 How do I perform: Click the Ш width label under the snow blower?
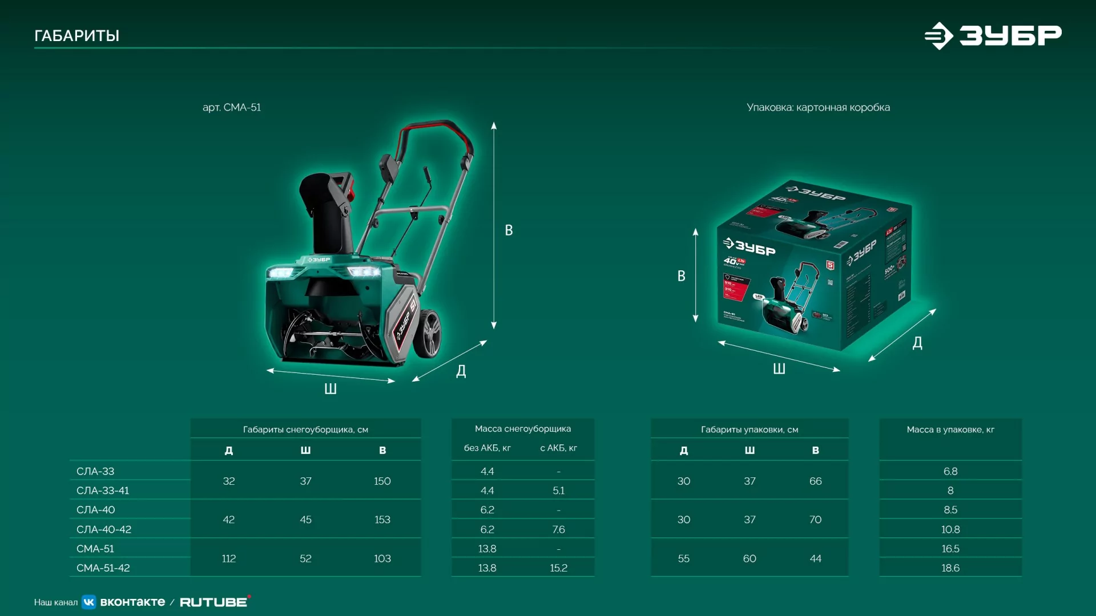331,389
